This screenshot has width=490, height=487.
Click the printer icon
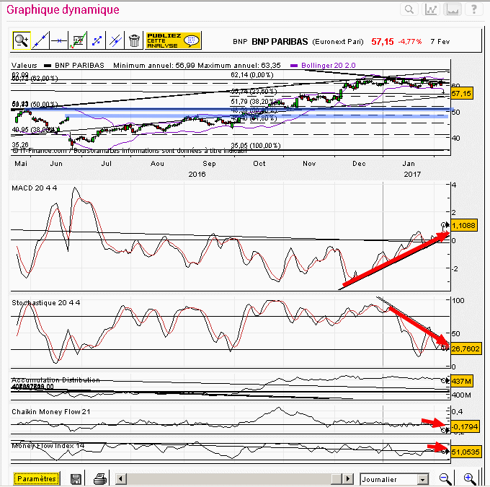100,479
